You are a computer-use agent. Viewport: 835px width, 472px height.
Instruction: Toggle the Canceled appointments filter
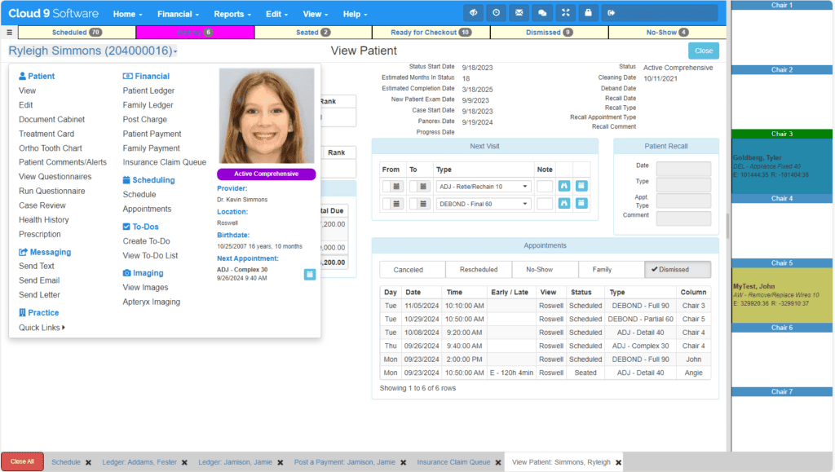413,269
